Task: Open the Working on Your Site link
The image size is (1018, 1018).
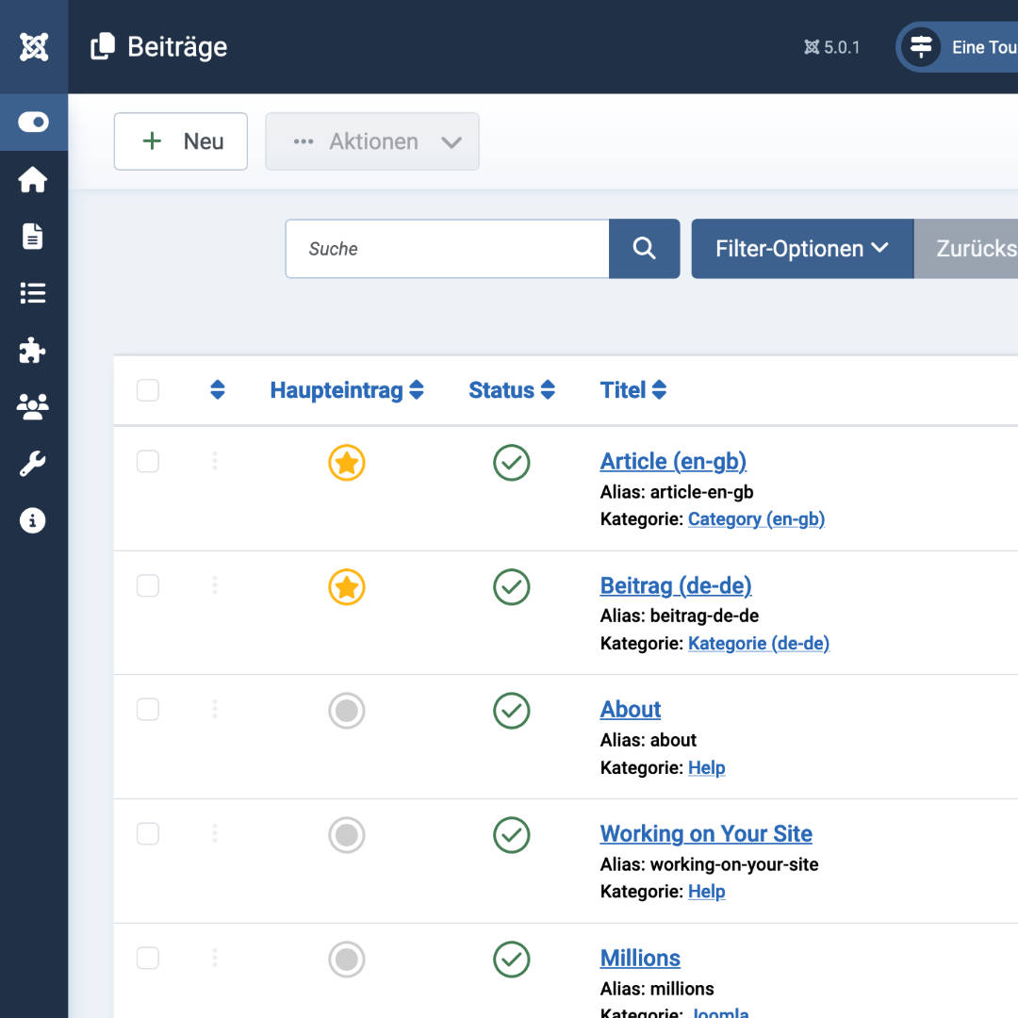Action: [706, 833]
